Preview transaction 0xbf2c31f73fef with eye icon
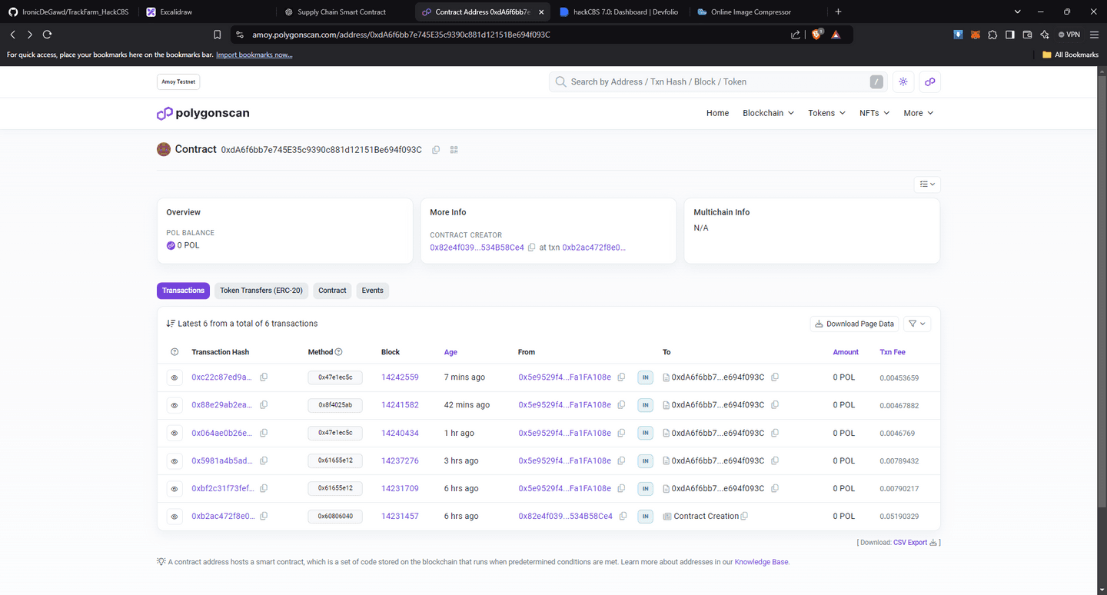 [x=175, y=488]
